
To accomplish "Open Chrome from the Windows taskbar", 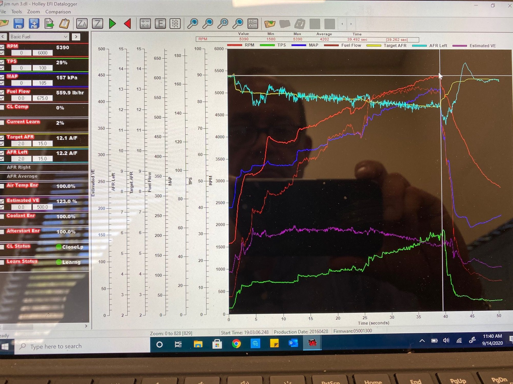I will point(236,344).
